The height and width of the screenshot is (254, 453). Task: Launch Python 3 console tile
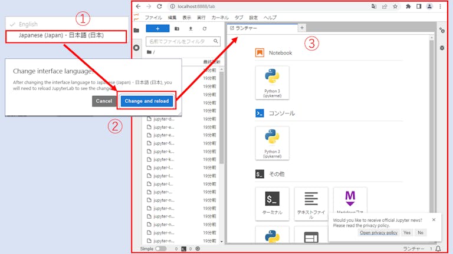(x=272, y=143)
